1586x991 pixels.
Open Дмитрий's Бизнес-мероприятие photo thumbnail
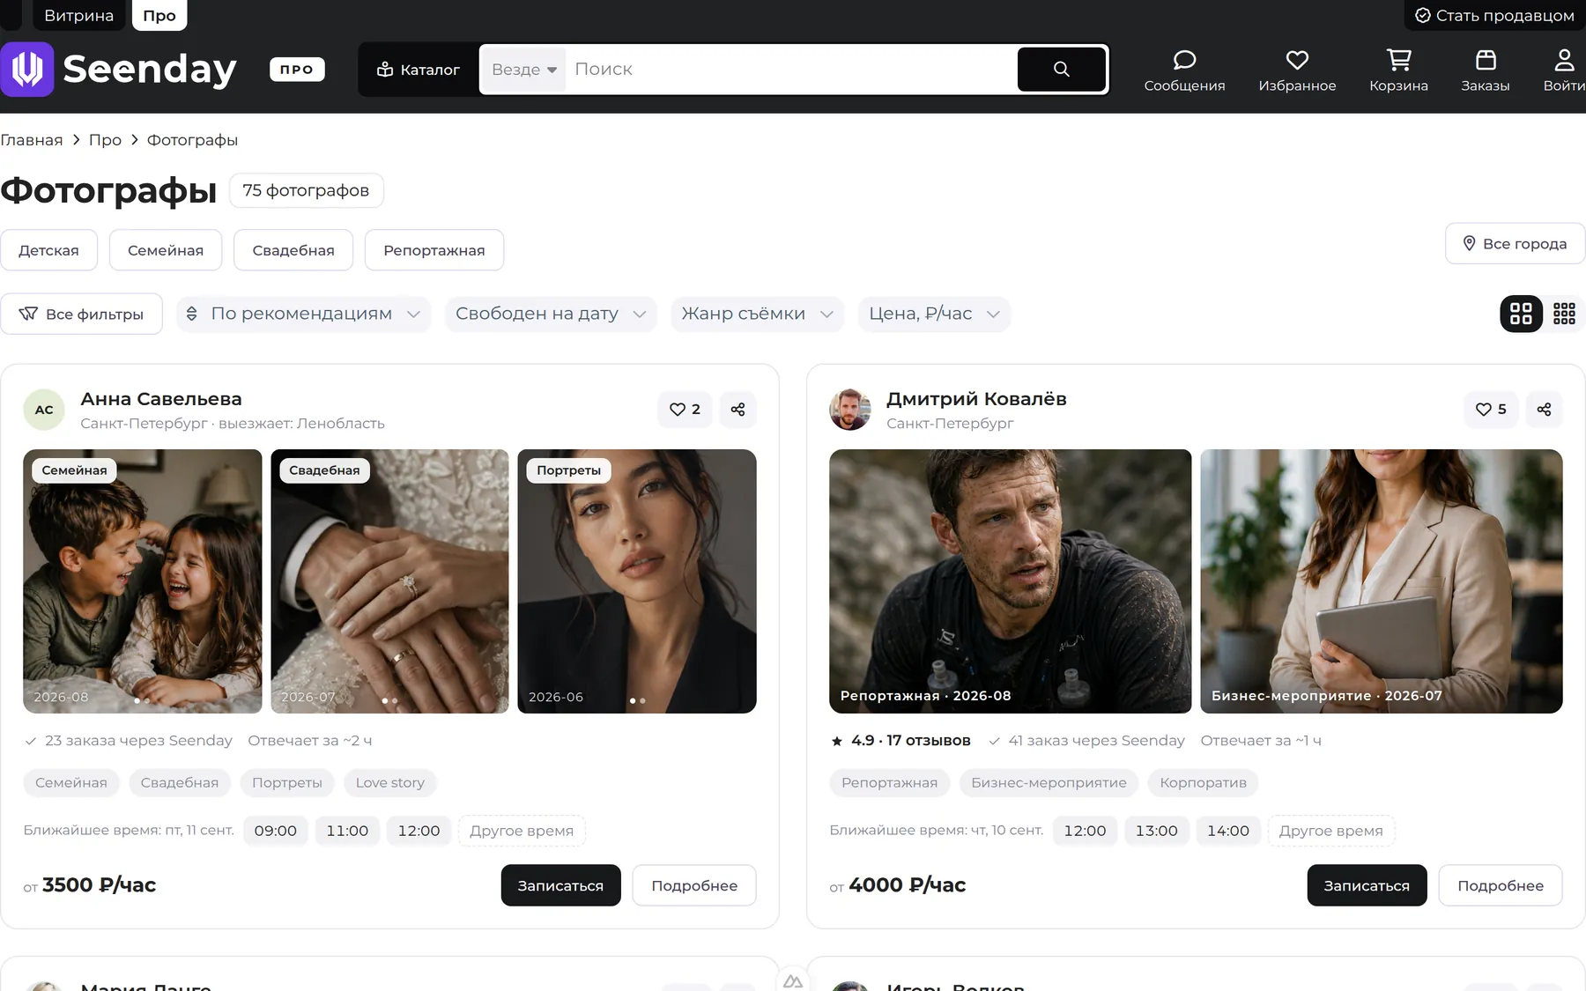click(x=1381, y=581)
